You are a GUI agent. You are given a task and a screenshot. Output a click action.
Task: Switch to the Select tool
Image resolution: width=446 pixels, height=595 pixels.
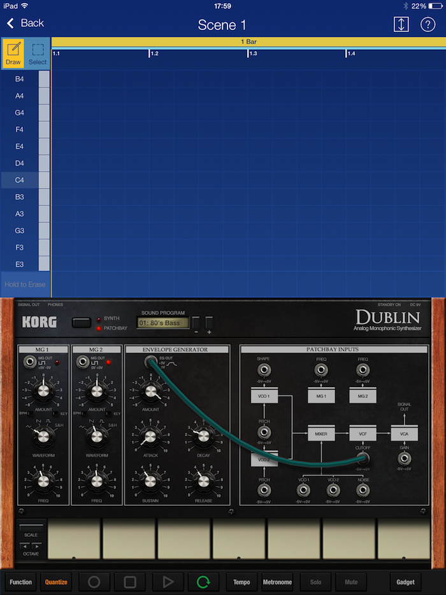pyautogui.click(x=38, y=53)
